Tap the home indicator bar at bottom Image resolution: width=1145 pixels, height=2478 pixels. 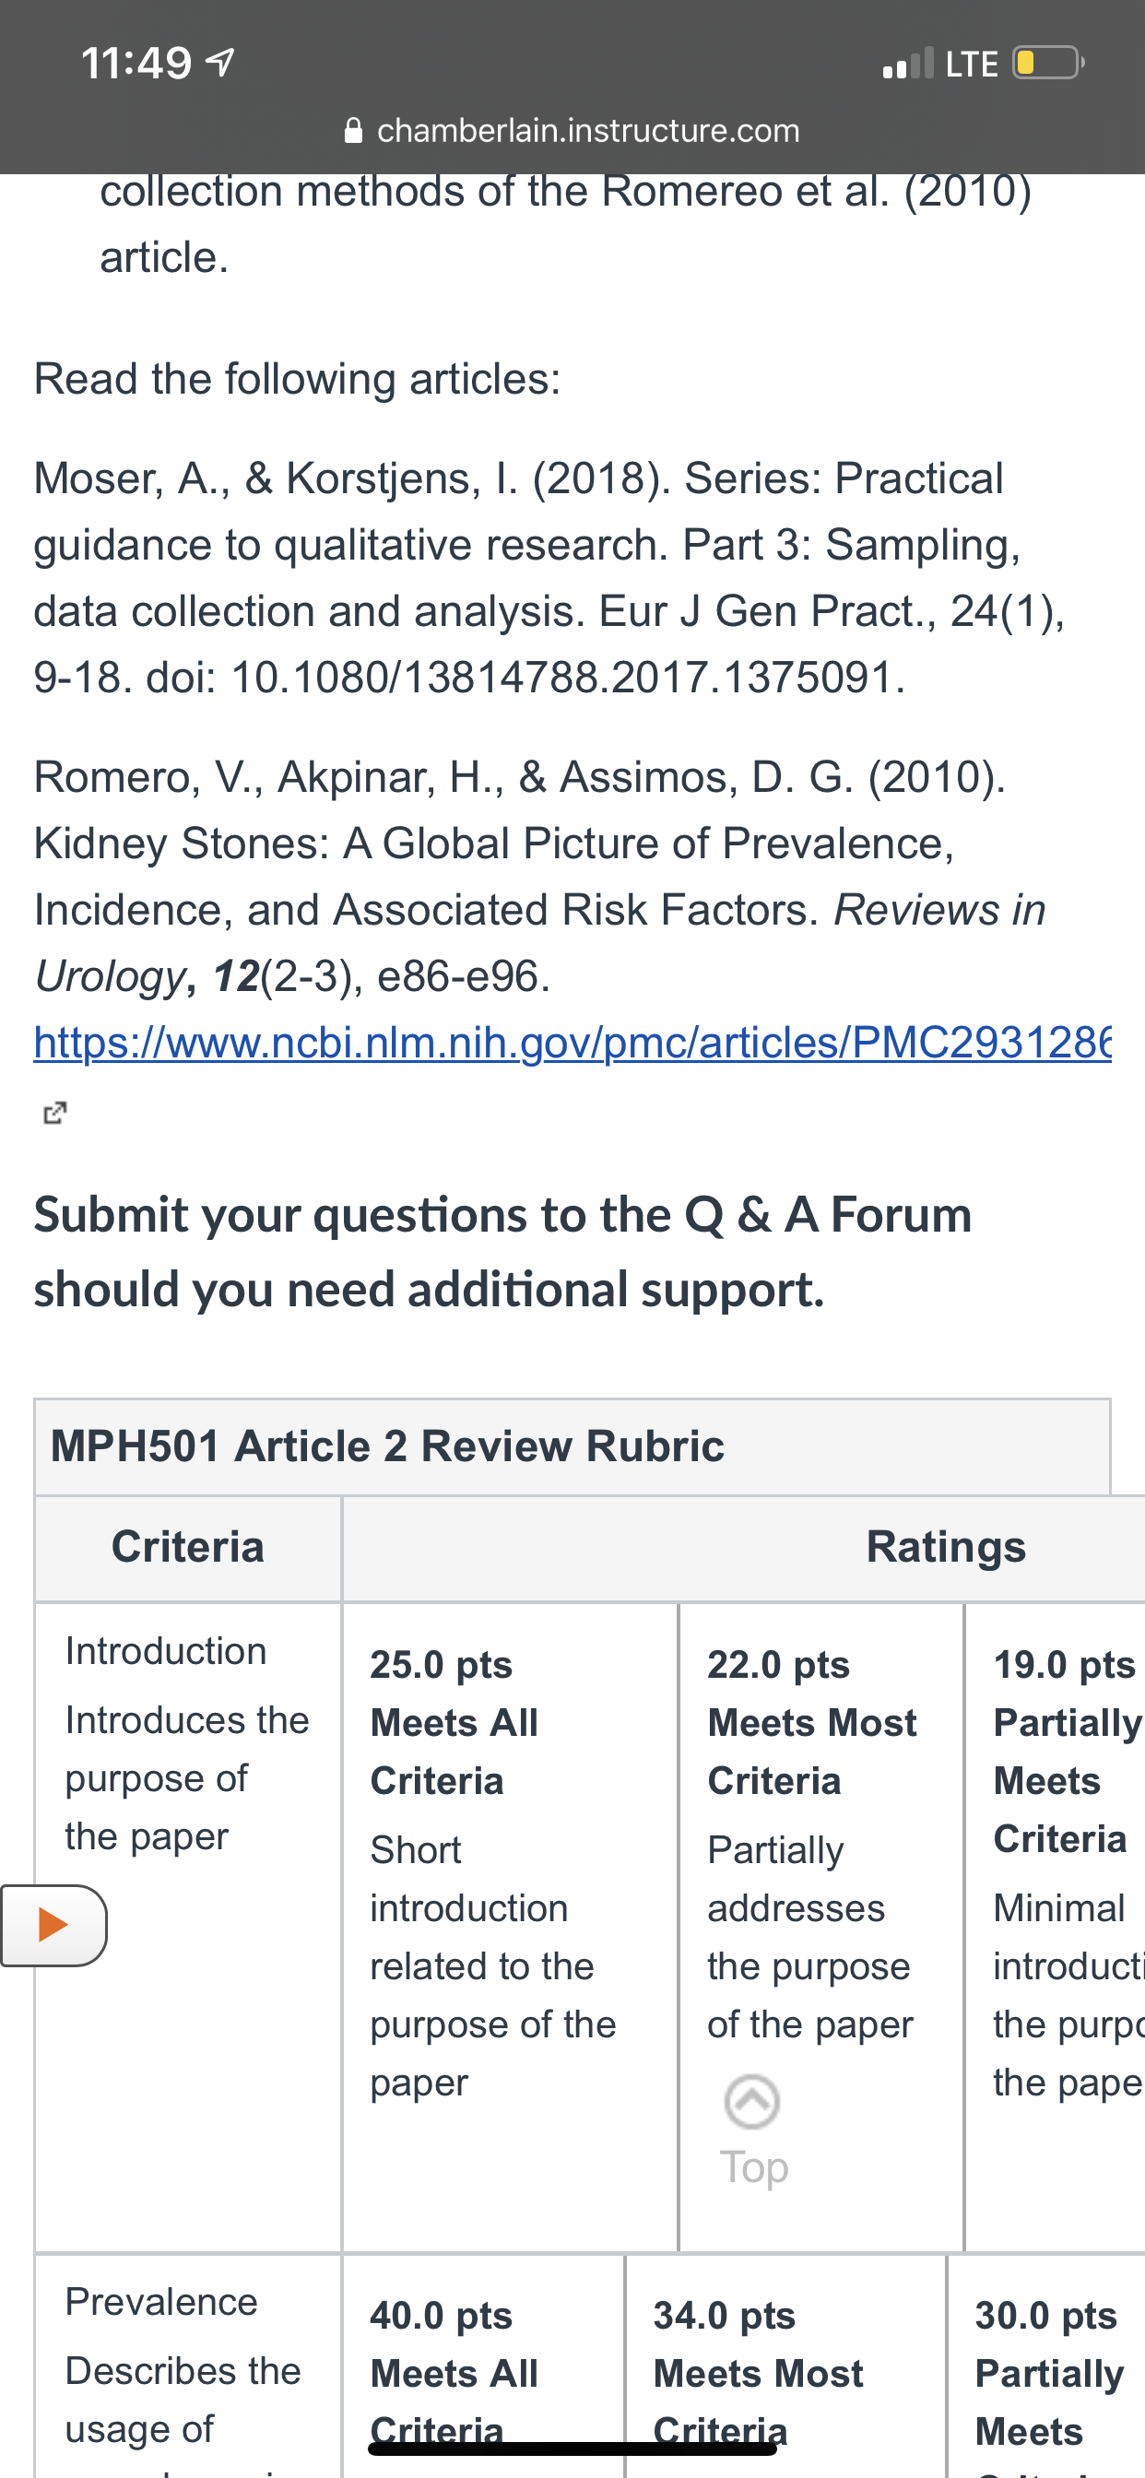click(572, 2448)
